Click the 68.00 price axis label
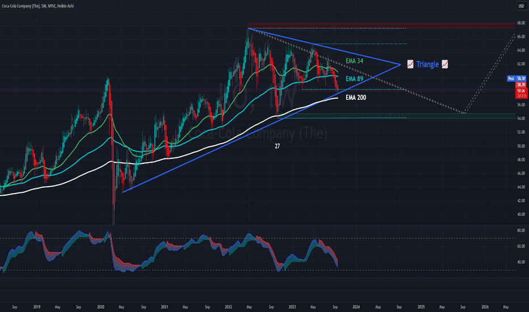The width and height of the screenshot is (529, 312). coord(521,23)
